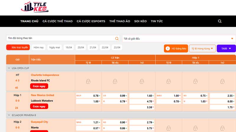236x132 pixels.
Task: Open the Tỷ lệ Hong Kong dropdown
Action: coord(202,48)
